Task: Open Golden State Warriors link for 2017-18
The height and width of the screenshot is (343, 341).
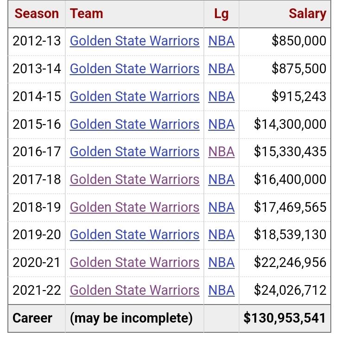Action: [x=134, y=179]
